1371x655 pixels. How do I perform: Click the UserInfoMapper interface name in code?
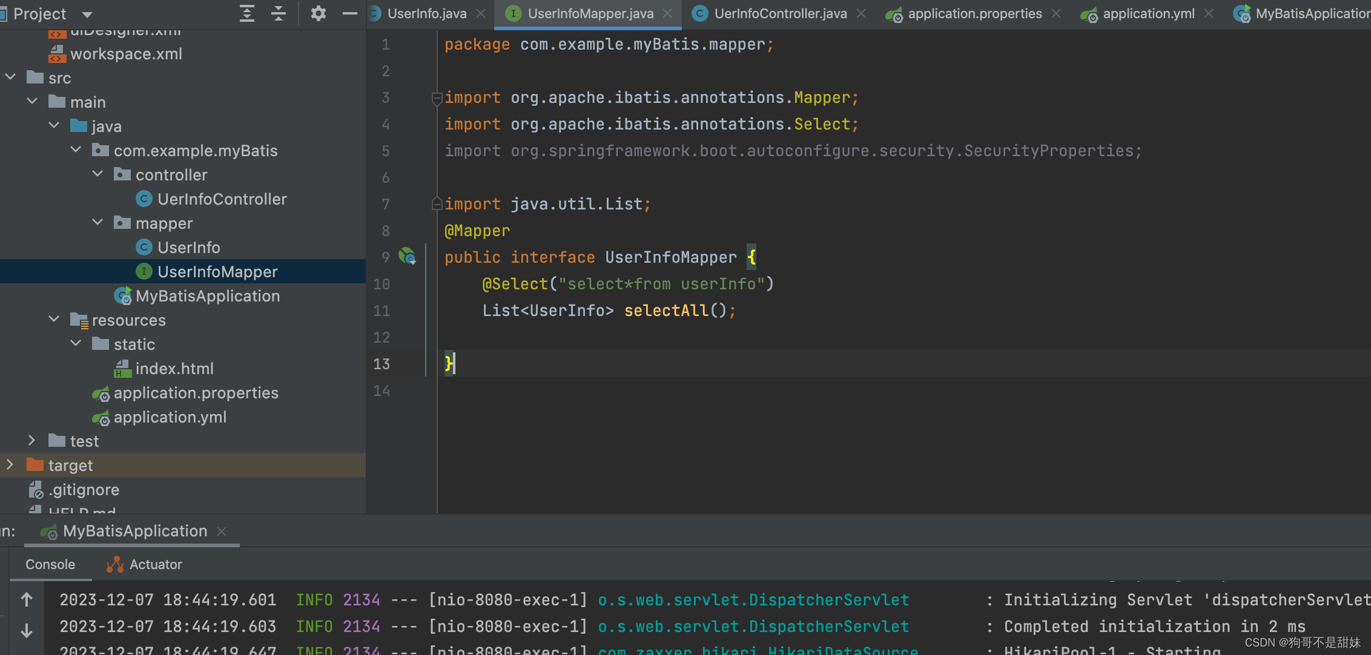click(671, 257)
